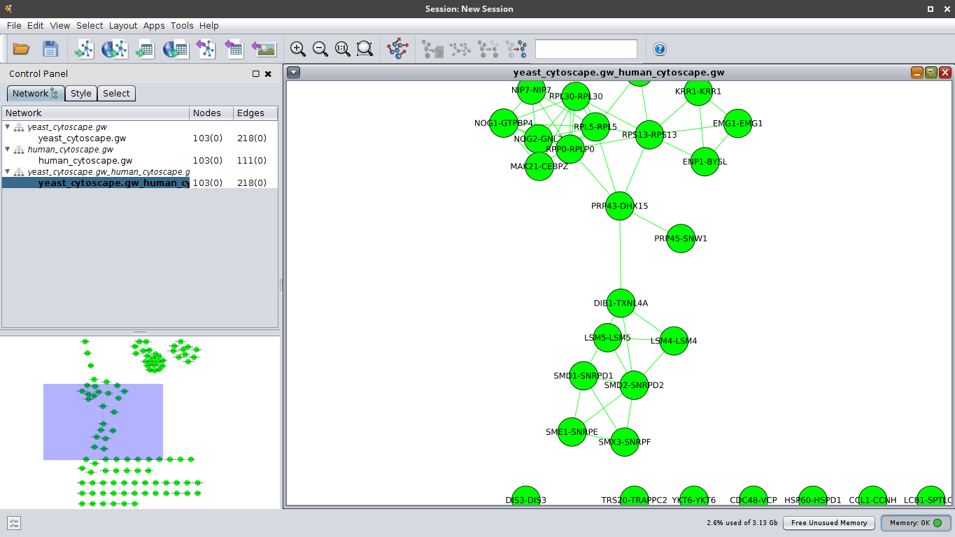Open the Apps menu

pyautogui.click(x=154, y=25)
